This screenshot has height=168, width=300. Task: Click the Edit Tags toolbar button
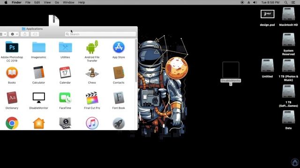coord(35,34)
